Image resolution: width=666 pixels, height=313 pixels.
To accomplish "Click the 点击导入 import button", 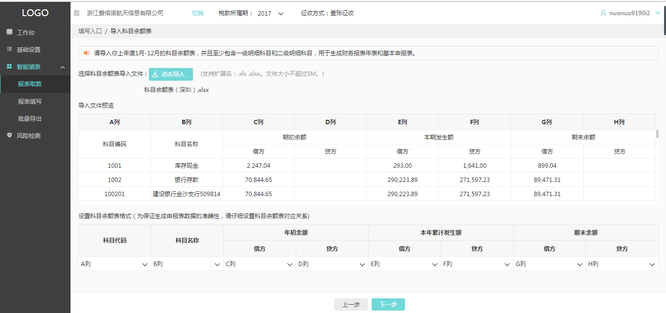I will click(x=171, y=74).
